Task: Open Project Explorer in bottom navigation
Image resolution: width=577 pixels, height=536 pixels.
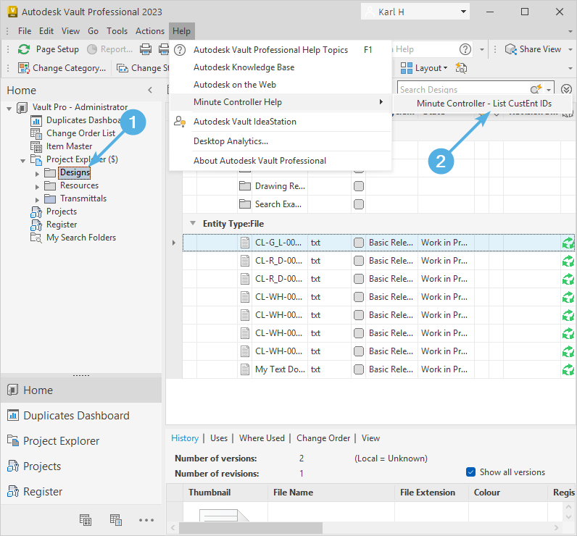Action: [x=61, y=441]
